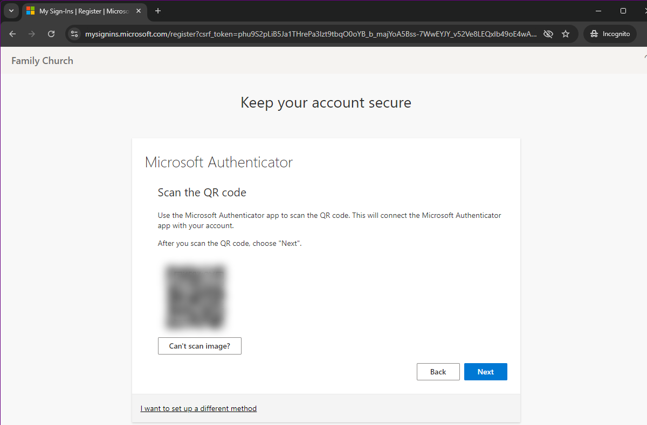Go back to the previous page
Screen dimensions: 647x425
coord(13,34)
